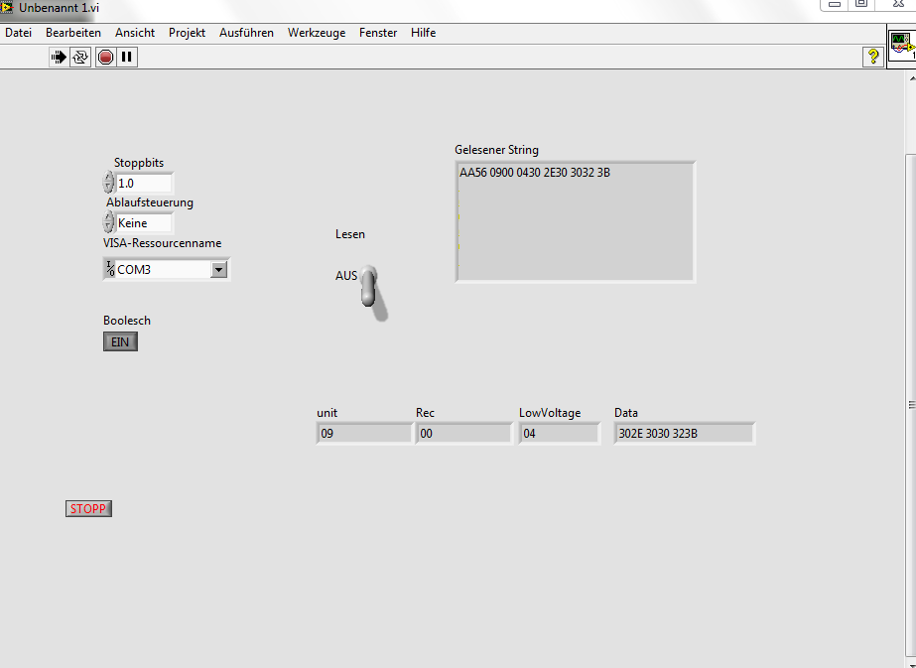Open the Hilfe menu
The width and height of the screenshot is (916, 668).
(423, 33)
